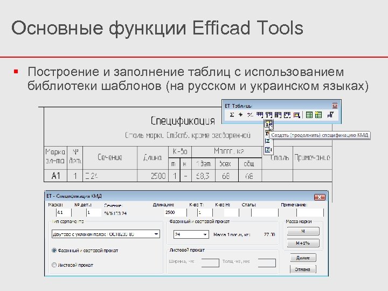Click the green table icon with yellow cell
This screenshot has height=291, width=388.
(x=318, y=115)
